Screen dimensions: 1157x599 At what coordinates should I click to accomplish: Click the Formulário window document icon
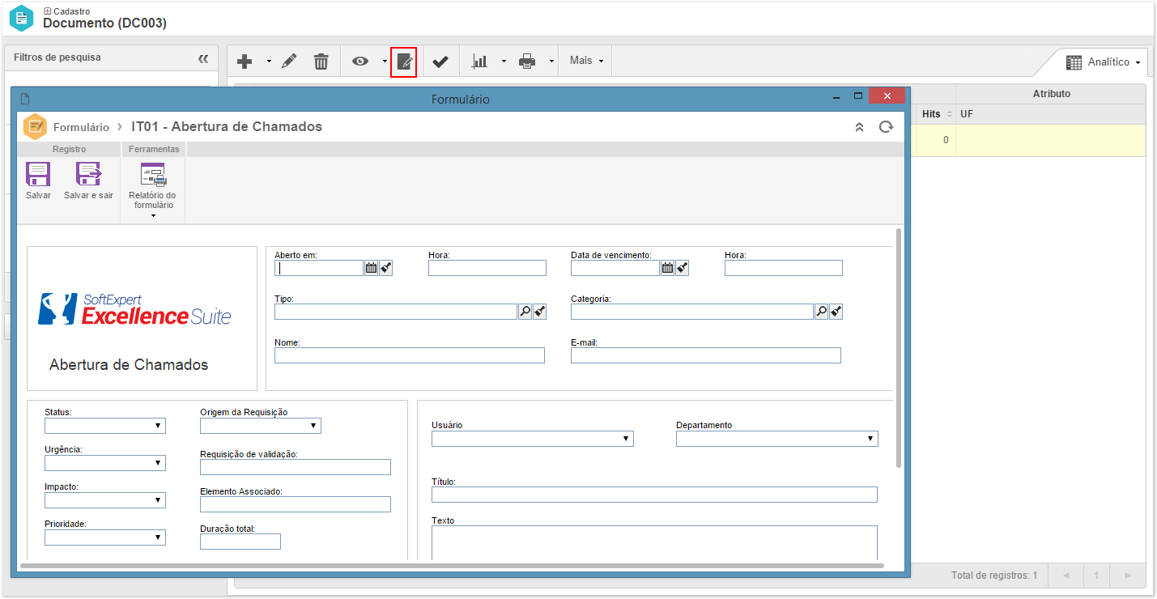25,99
